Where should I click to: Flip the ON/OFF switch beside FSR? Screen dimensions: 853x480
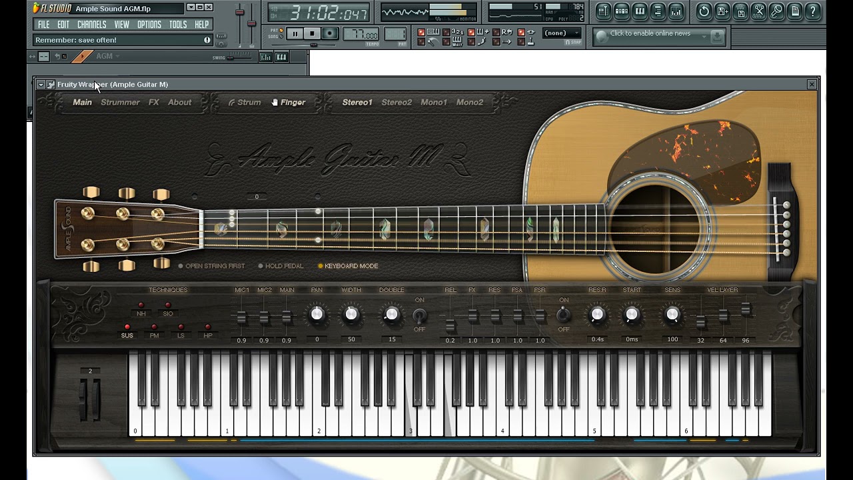point(564,315)
